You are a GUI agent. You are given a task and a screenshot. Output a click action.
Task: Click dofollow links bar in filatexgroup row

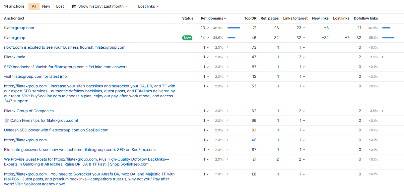tap(388, 38)
